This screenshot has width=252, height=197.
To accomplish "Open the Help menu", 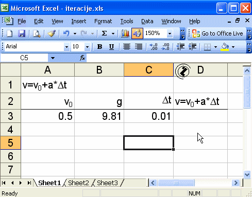I will [x=195, y=21].
